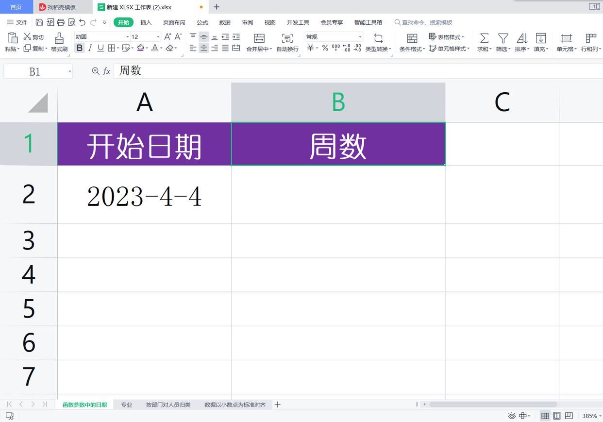Undo the last action
Image resolution: width=603 pixels, height=422 pixels.
click(83, 22)
